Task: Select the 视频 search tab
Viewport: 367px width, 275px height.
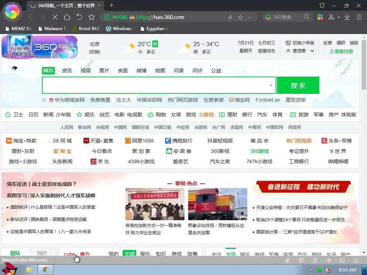Action: tap(86, 71)
